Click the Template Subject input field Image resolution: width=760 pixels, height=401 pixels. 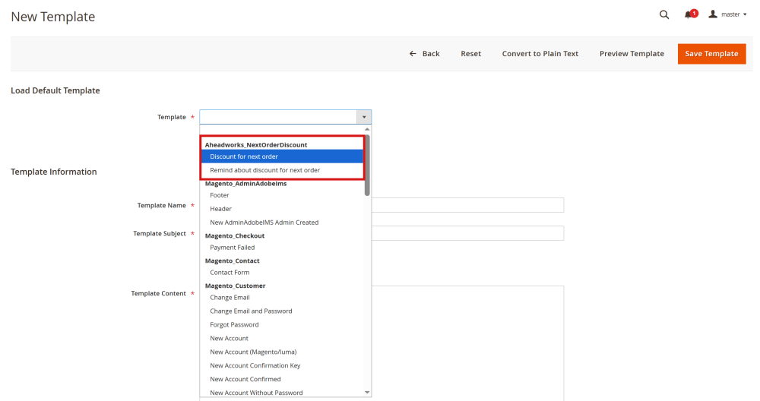click(467, 233)
